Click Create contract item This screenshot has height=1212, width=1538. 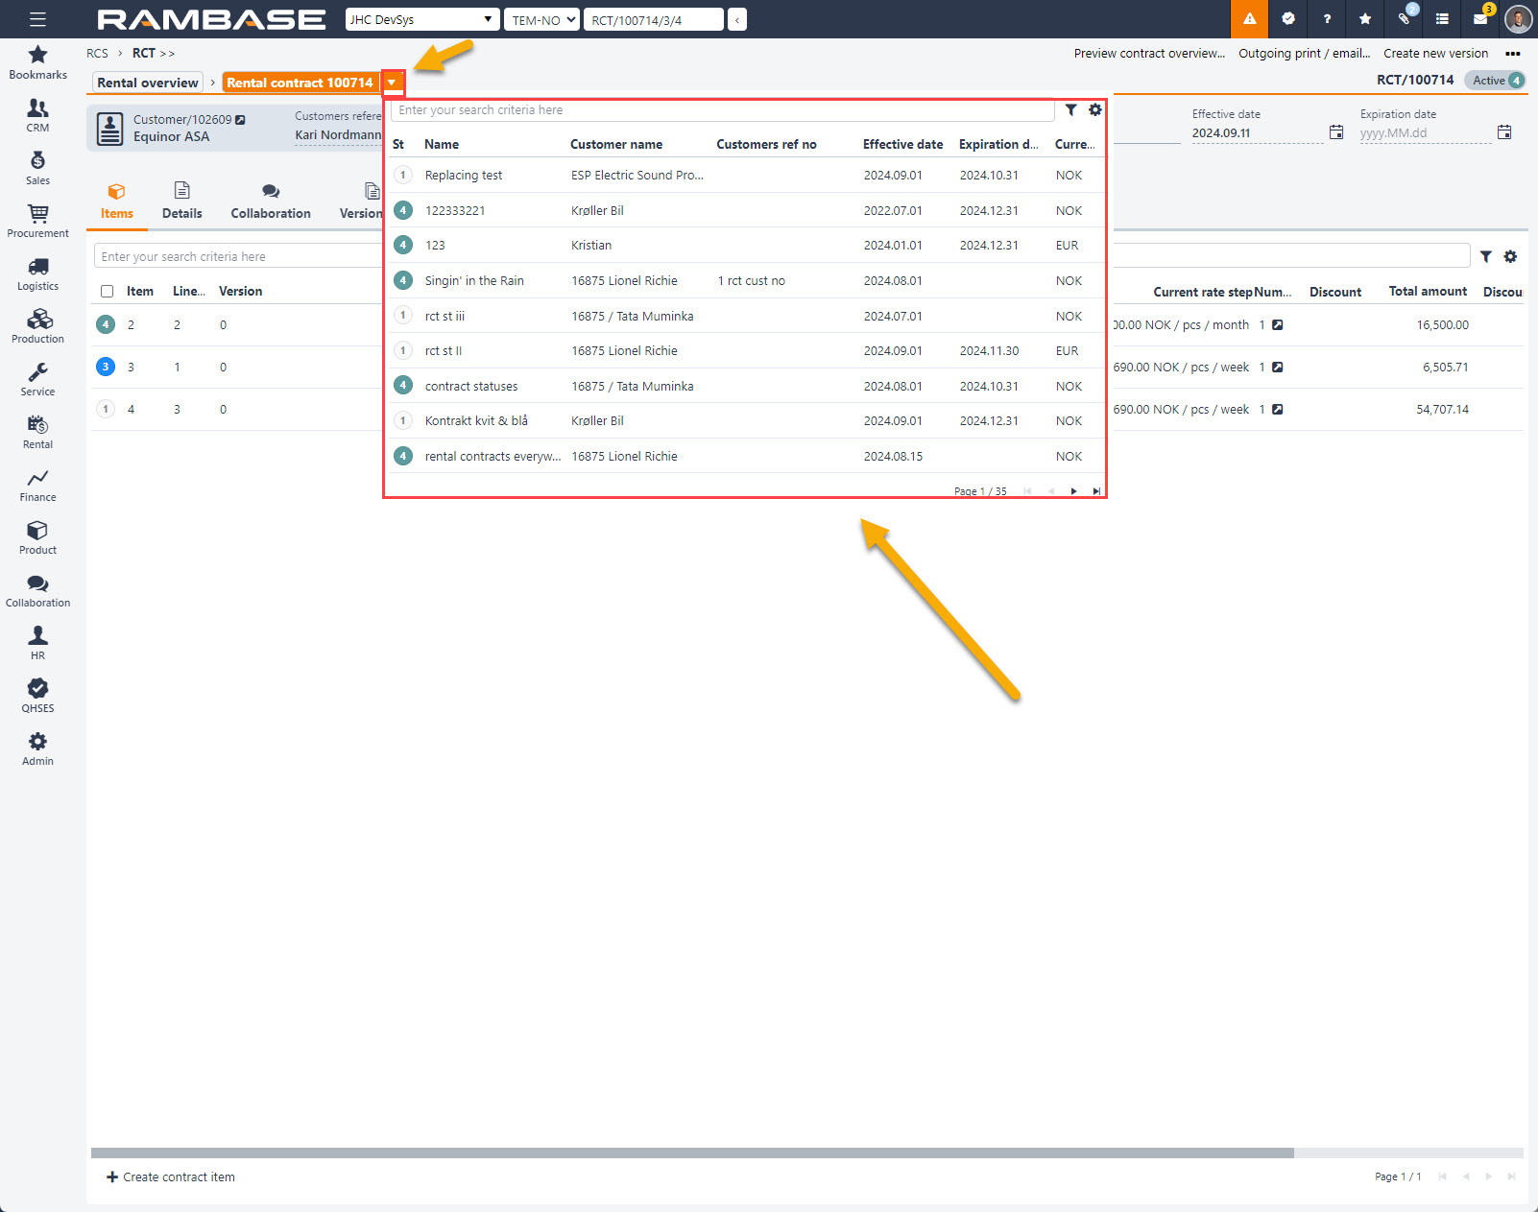171,1177
